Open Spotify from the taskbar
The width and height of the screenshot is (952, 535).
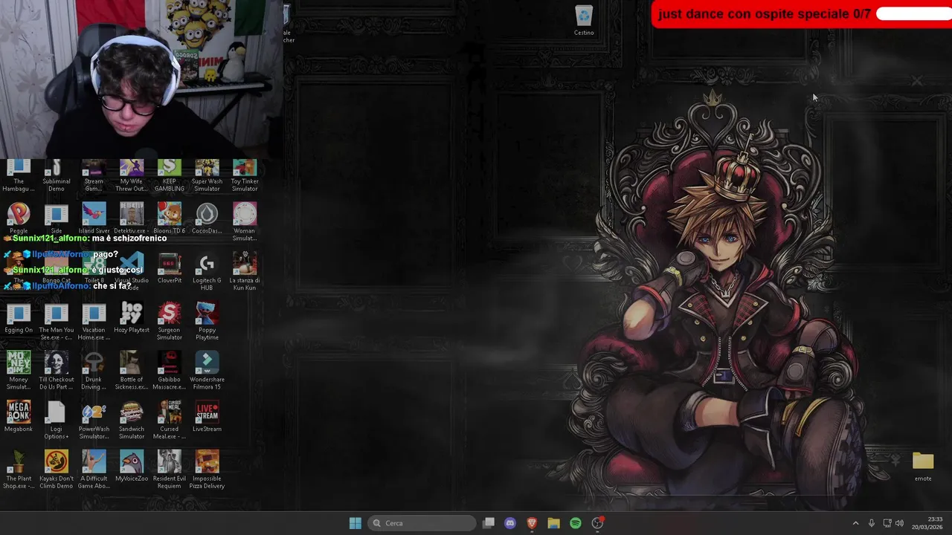point(576,523)
